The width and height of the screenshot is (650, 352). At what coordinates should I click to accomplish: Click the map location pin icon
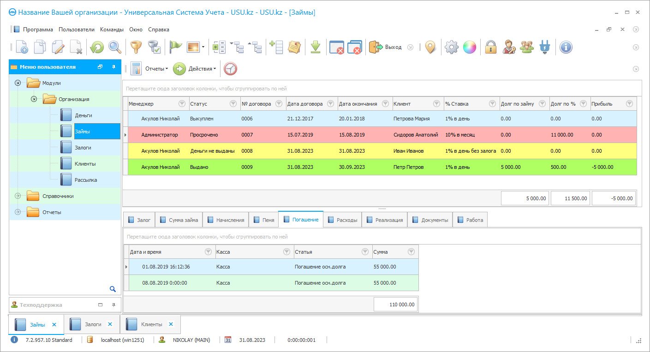pos(430,47)
